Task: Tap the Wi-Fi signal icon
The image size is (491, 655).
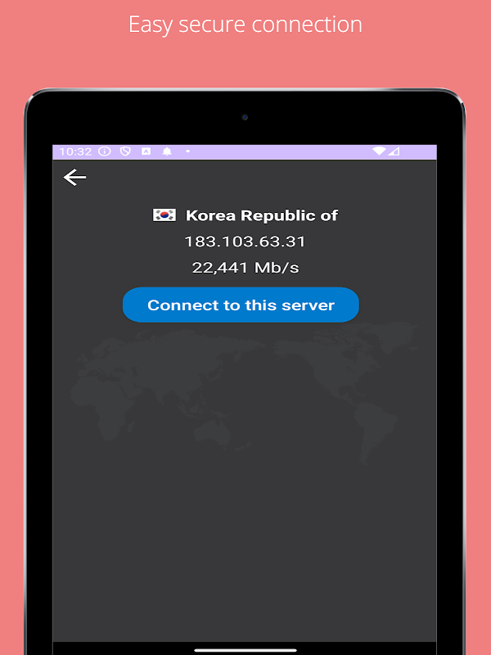Action: [x=379, y=151]
